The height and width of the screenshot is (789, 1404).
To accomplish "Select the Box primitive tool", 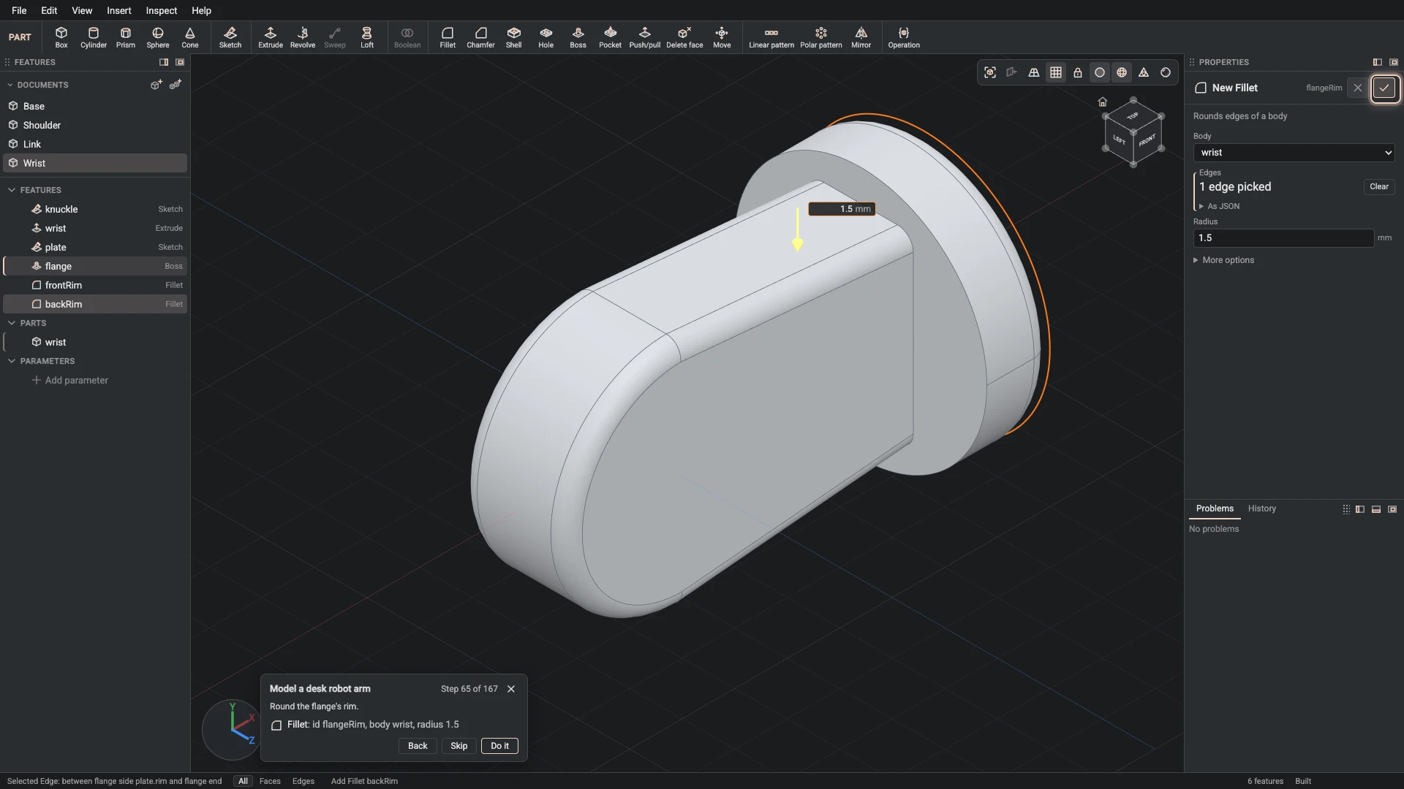I will 61,37.
